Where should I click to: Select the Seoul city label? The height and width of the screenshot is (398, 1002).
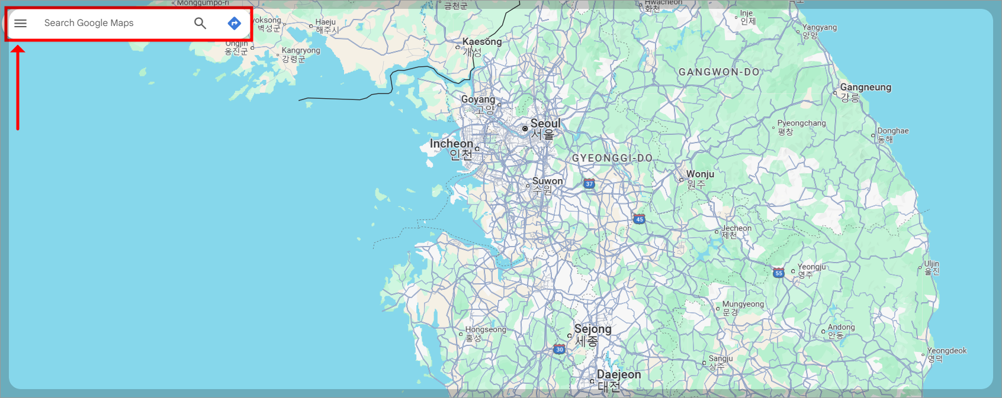pos(545,129)
